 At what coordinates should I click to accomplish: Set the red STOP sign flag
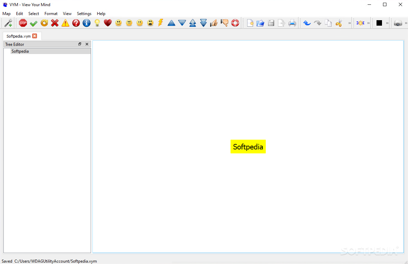coord(23,23)
